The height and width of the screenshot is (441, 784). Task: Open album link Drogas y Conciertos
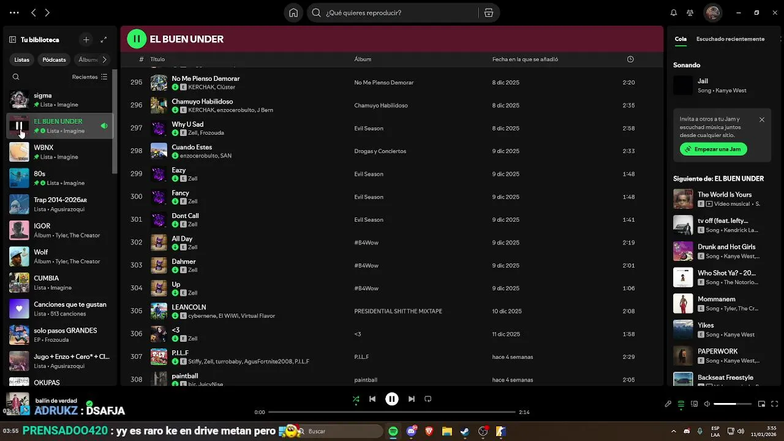point(380,151)
